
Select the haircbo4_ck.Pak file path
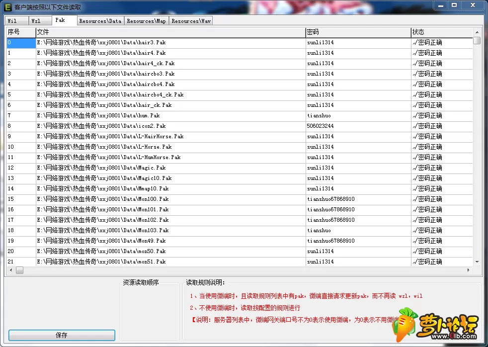pos(110,94)
